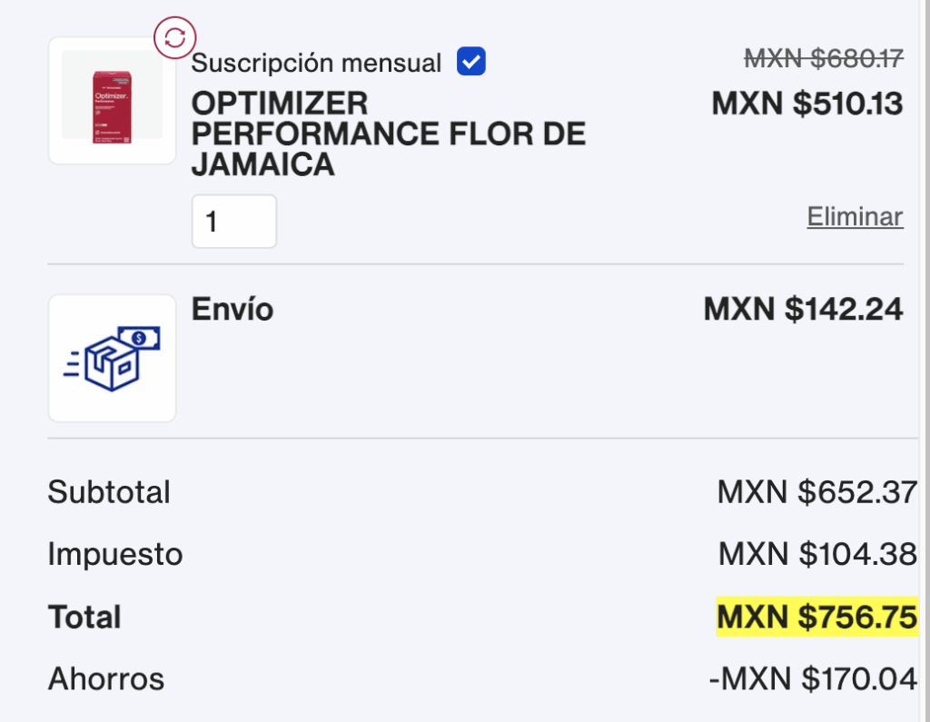The height and width of the screenshot is (722, 930).
Task: Click the Envío label
Action: pos(232,309)
